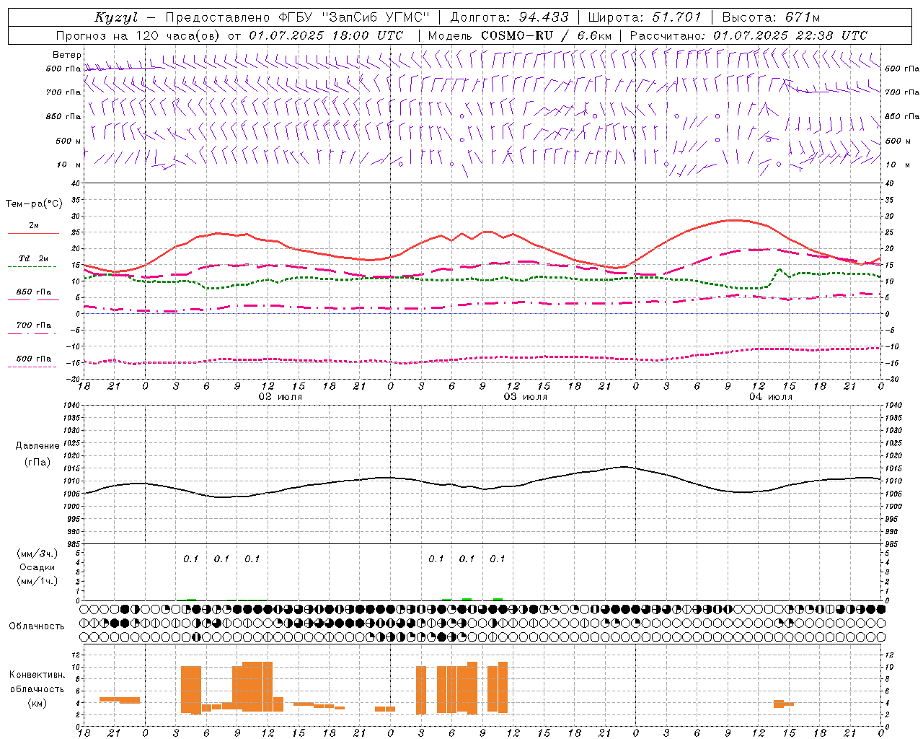This screenshot has width=923, height=739.
Task: Click the 500 гПа temperature legend label
Action: [34, 359]
